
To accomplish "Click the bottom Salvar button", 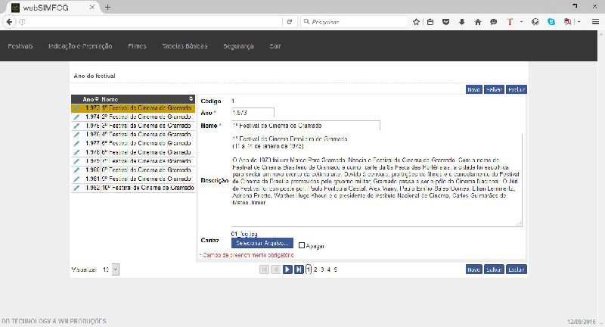I will pos(494,269).
